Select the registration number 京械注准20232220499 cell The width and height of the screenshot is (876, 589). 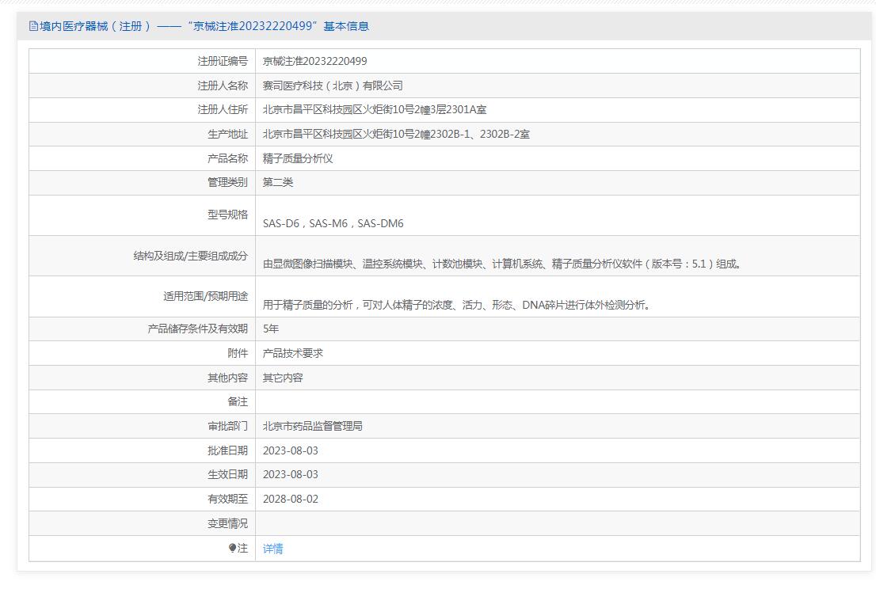(315, 62)
